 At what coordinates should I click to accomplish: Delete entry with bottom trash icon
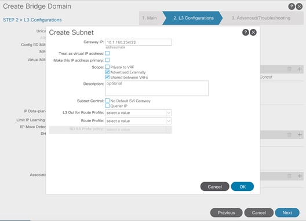pos(289,176)
